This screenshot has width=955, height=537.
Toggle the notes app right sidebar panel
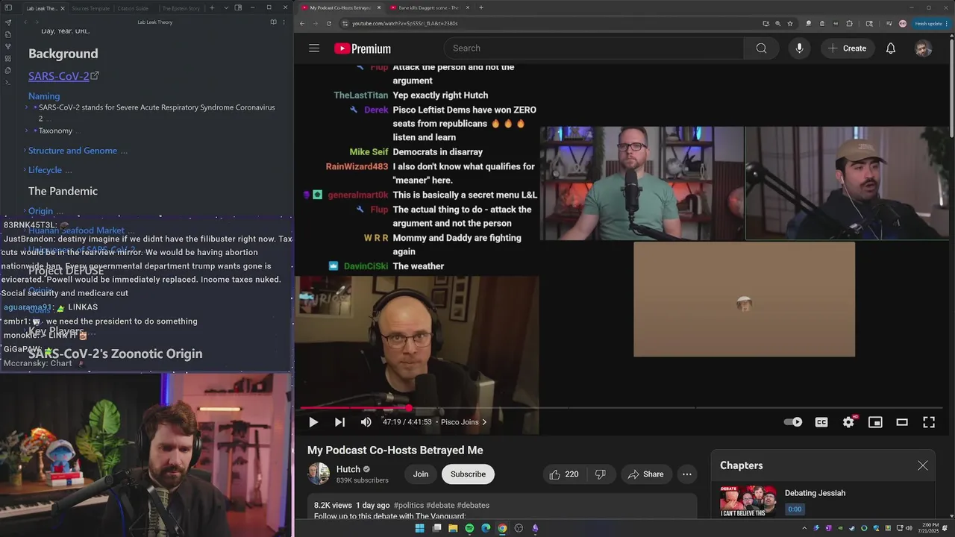click(238, 8)
